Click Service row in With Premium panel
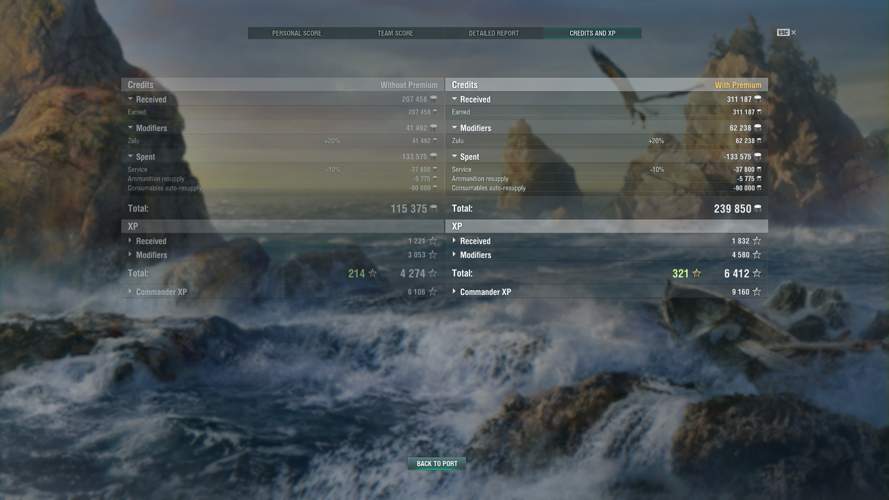This screenshot has height=500, width=889. 607,169
